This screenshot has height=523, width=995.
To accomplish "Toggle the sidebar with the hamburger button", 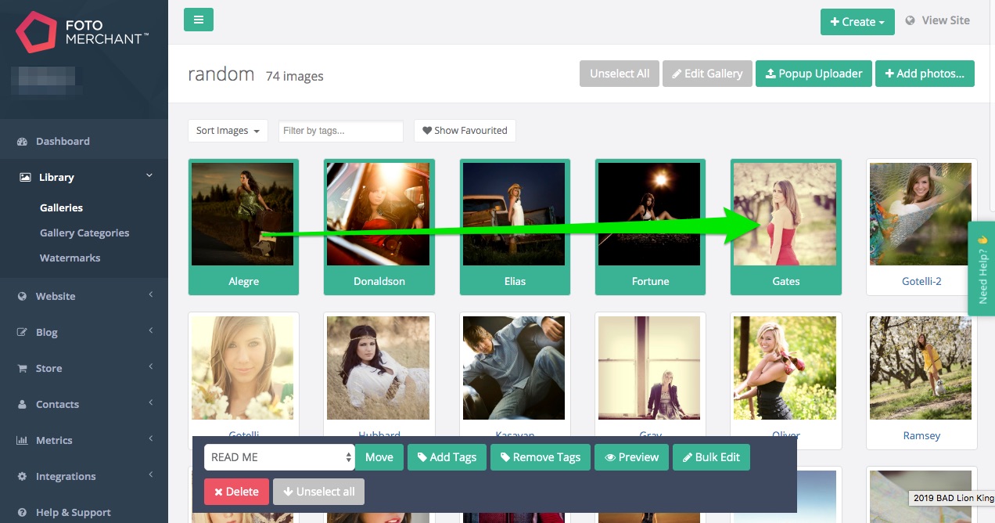I will (199, 20).
